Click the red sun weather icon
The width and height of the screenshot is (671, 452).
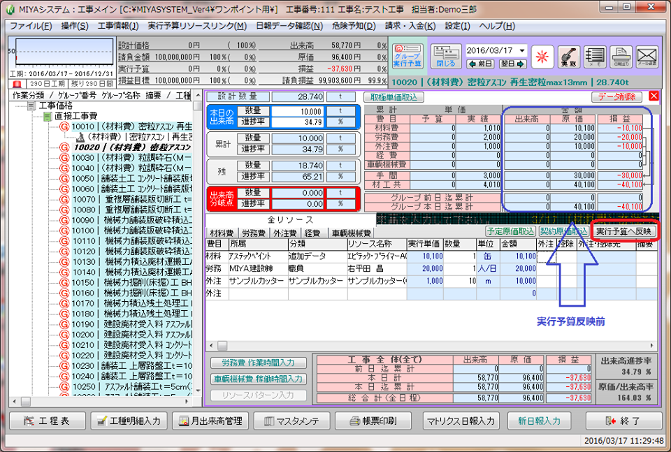pos(542,57)
